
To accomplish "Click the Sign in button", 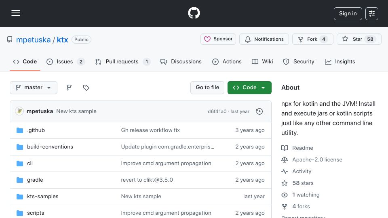I will (348, 14).
